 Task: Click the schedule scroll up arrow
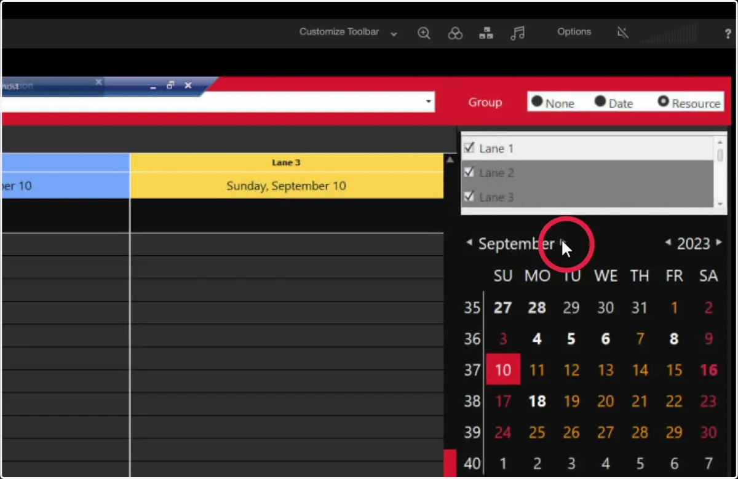pyautogui.click(x=450, y=160)
